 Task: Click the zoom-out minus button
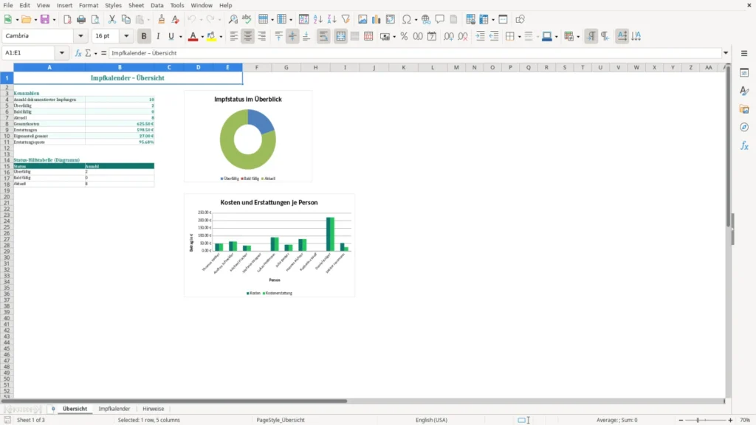[680, 420]
